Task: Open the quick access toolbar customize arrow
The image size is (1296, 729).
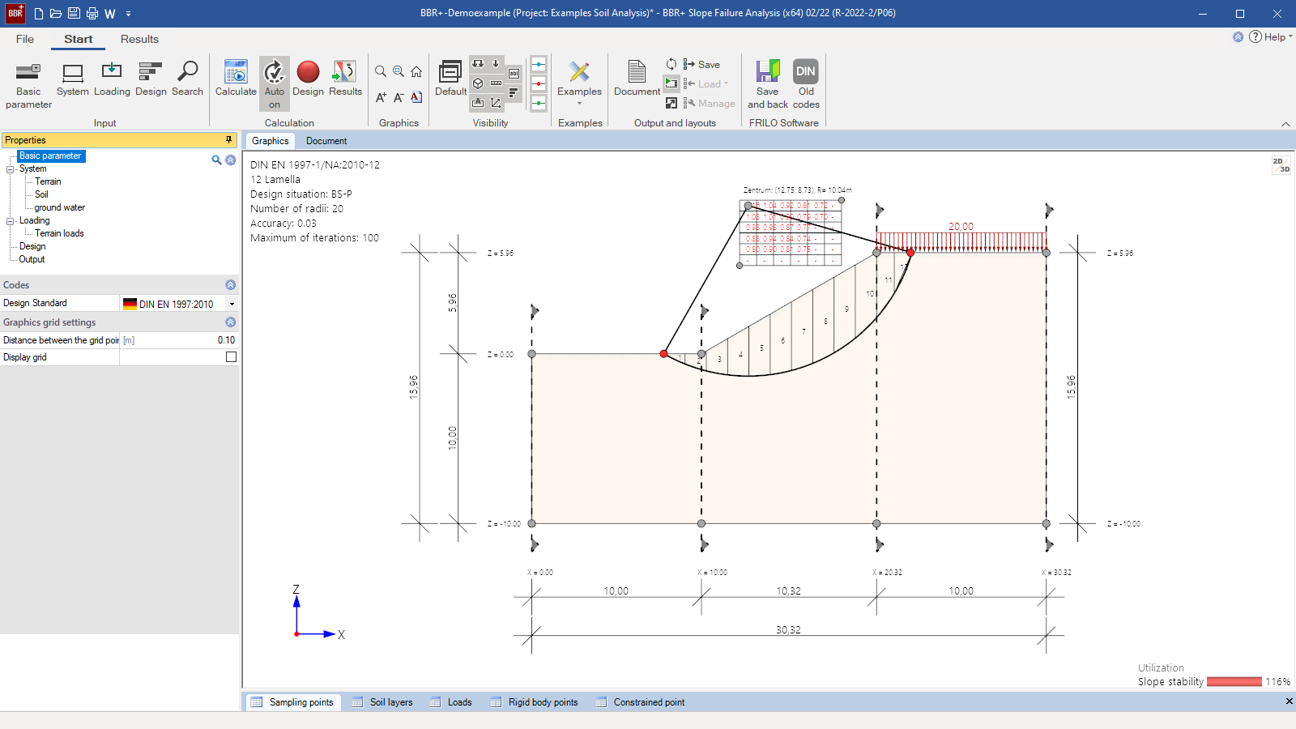Action: [x=128, y=14]
